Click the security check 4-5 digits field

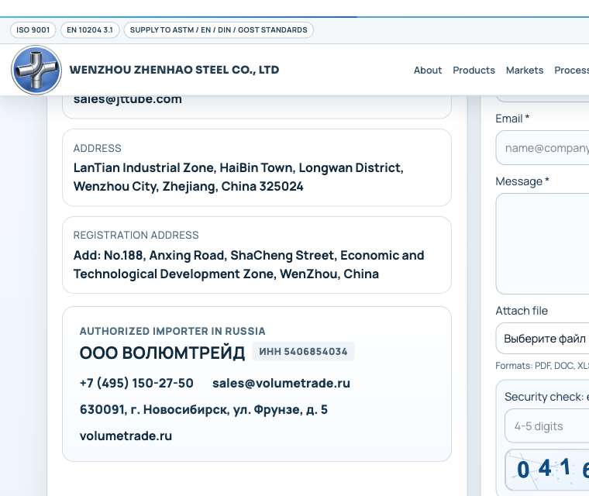click(546, 425)
